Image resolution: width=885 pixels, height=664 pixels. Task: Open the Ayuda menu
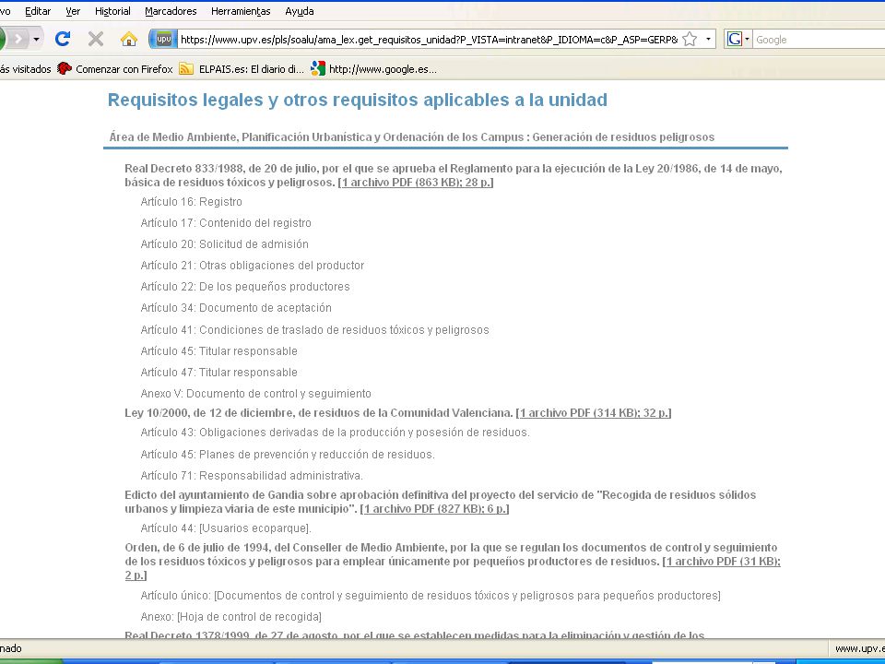tap(299, 11)
